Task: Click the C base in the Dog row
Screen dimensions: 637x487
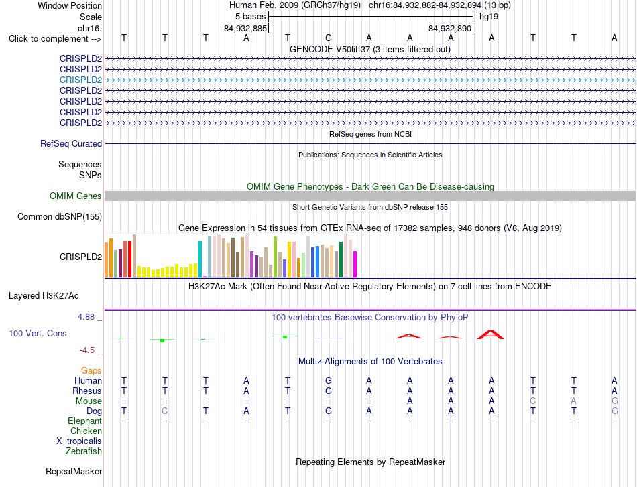Action: pos(164,411)
